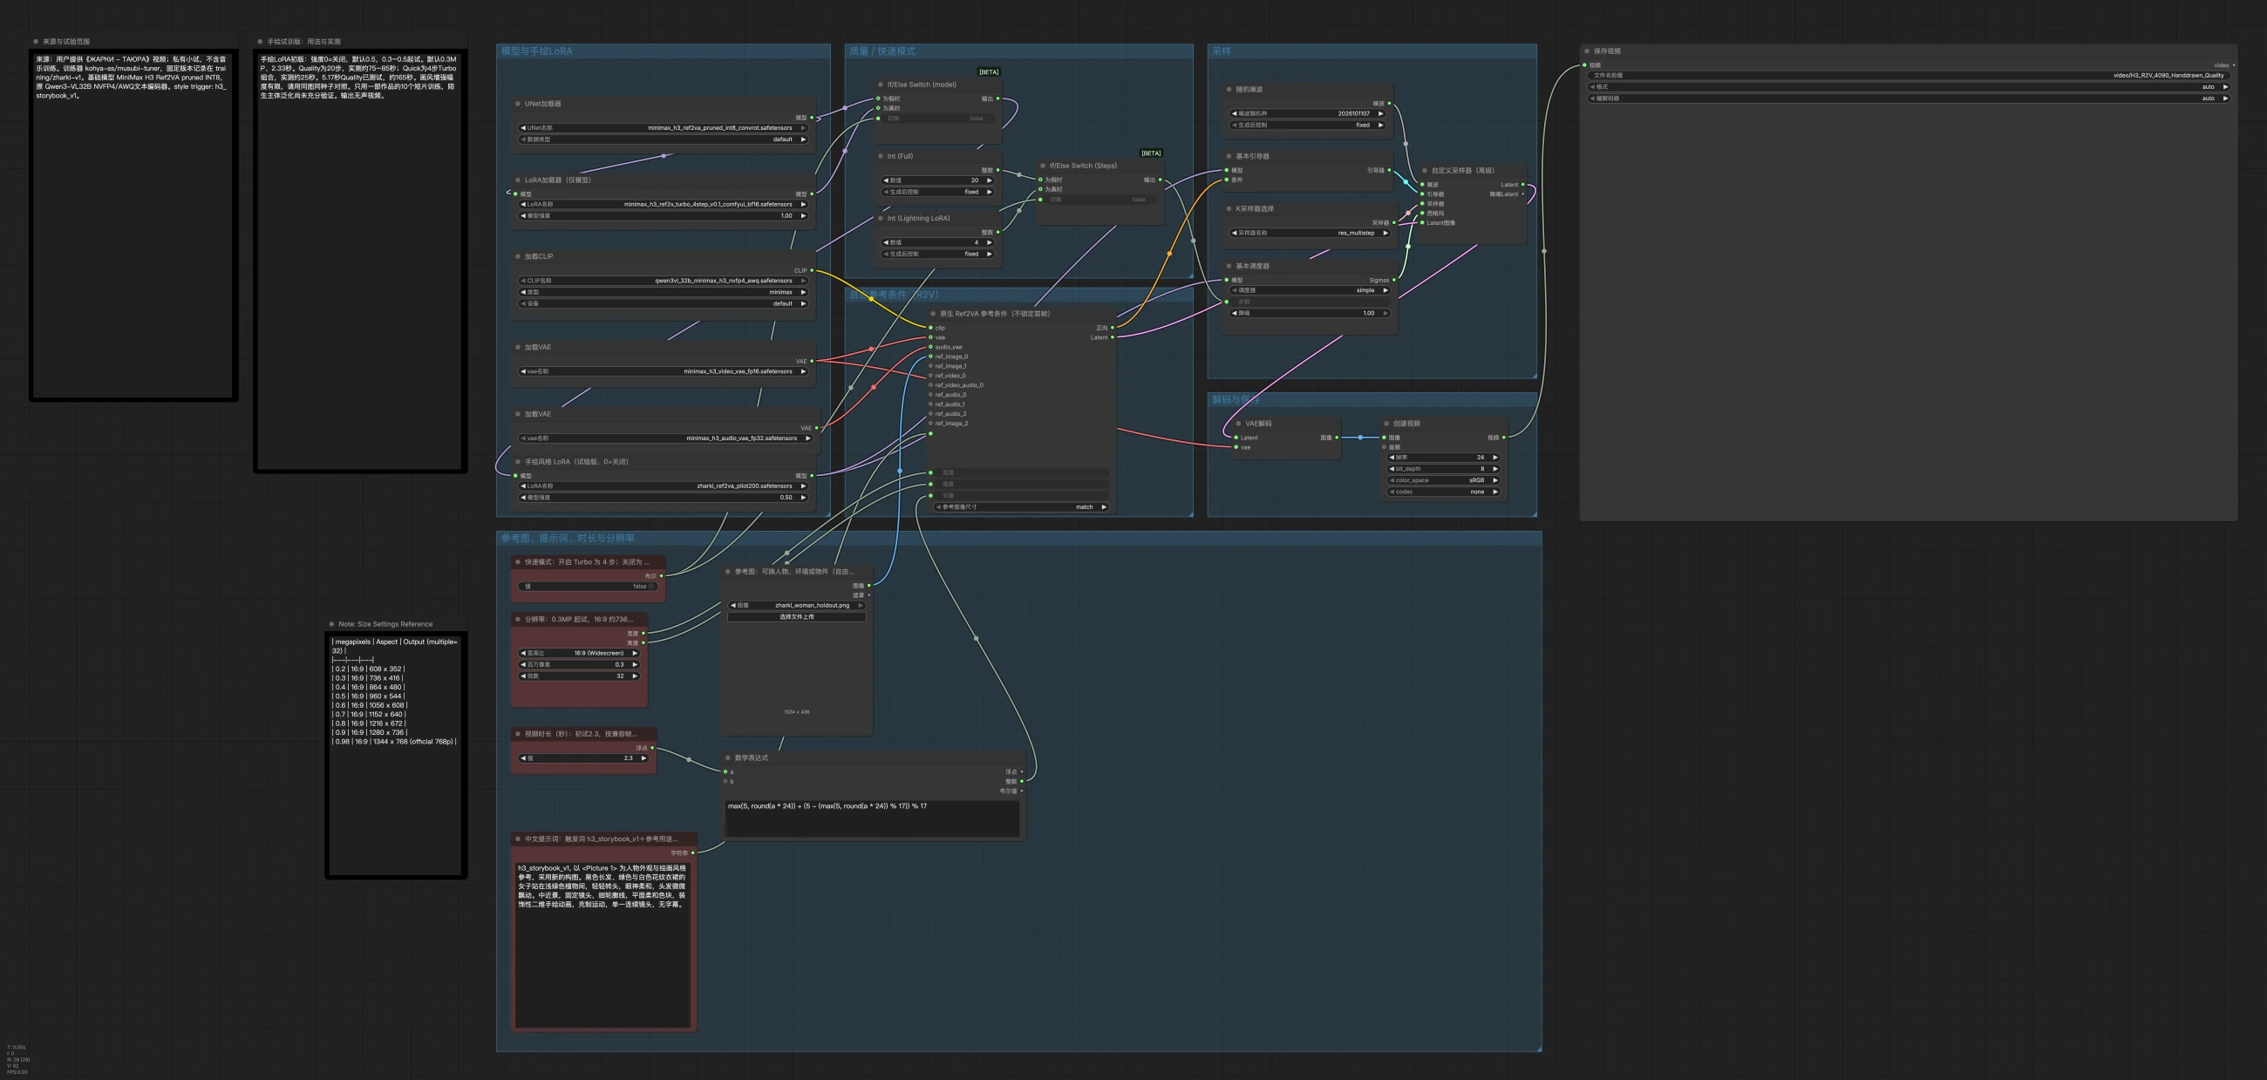
Task: Increase the Int (Full) 数值 with right arrow
Action: [x=989, y=180]
